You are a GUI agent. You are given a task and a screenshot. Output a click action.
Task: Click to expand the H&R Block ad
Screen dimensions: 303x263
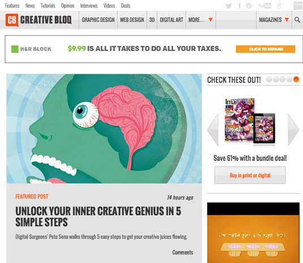(x=265, y=49)
